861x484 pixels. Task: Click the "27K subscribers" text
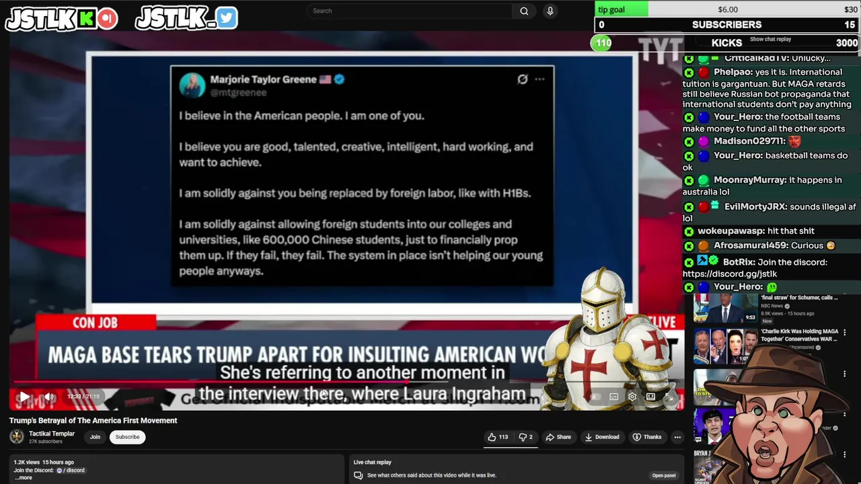(46, 442)
